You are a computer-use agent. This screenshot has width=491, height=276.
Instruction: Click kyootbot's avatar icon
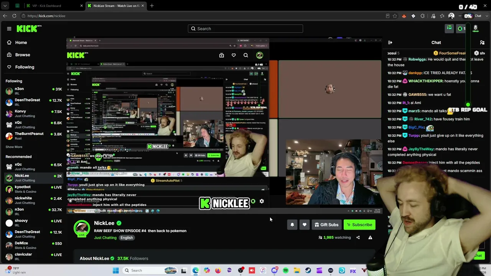[x=9, y=189]
